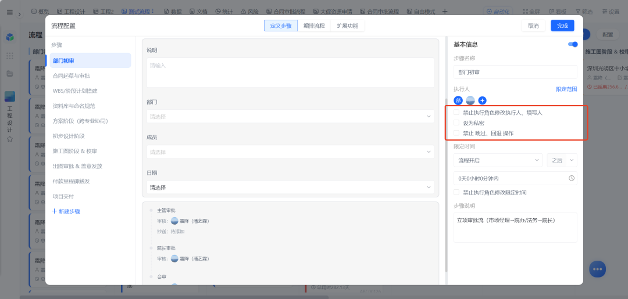Screen dimensions: 628x299
Task: Check 禁止 跳过、回退 操作 checkbox
Action: click(x=456, y=133)
